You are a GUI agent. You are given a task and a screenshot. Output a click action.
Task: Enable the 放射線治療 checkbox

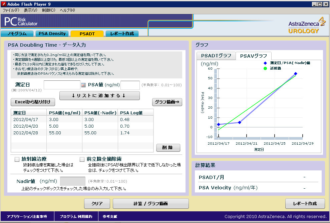pos(17,159)
